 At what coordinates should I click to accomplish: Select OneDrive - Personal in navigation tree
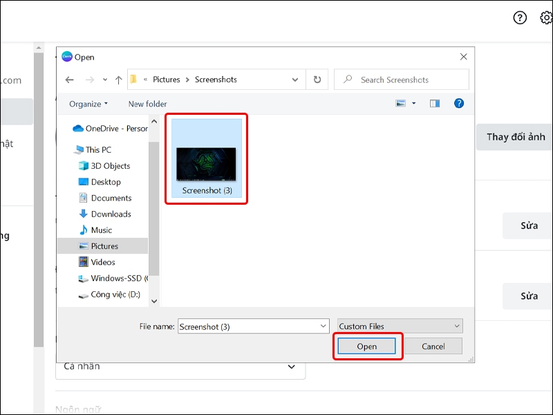point(110,129)
